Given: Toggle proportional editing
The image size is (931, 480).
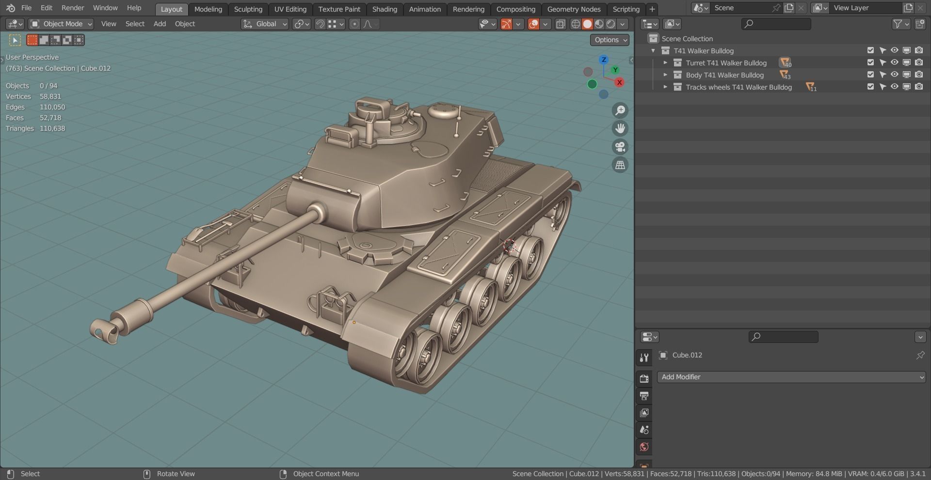Looking at the screenshot, I should tap(354, 24).
